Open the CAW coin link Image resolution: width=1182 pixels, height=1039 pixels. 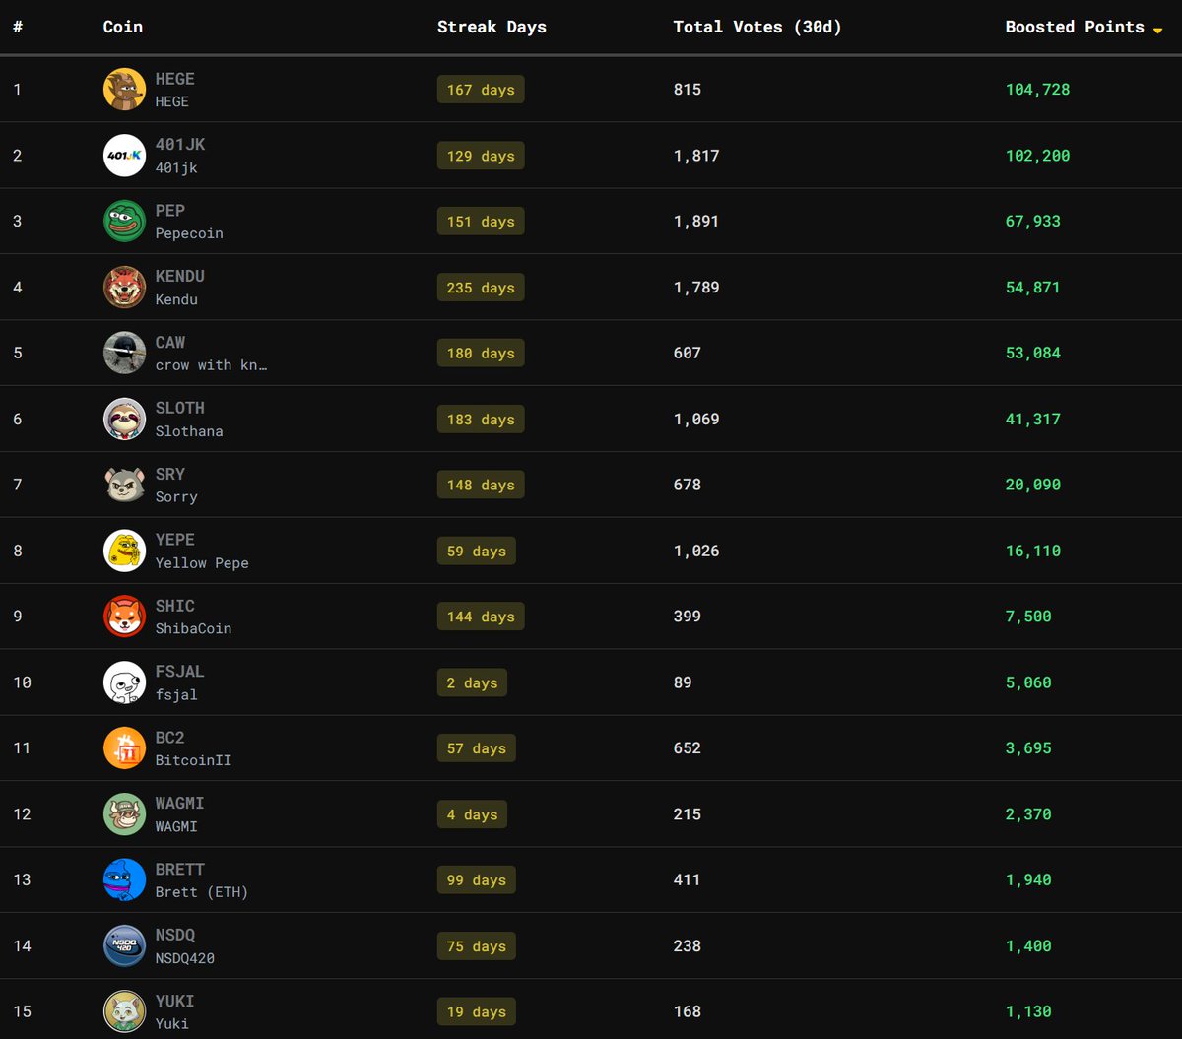(170, 343)
